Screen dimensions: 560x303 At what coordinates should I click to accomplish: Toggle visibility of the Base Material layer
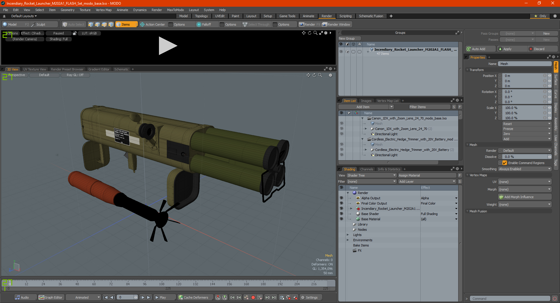coord(341,219)
